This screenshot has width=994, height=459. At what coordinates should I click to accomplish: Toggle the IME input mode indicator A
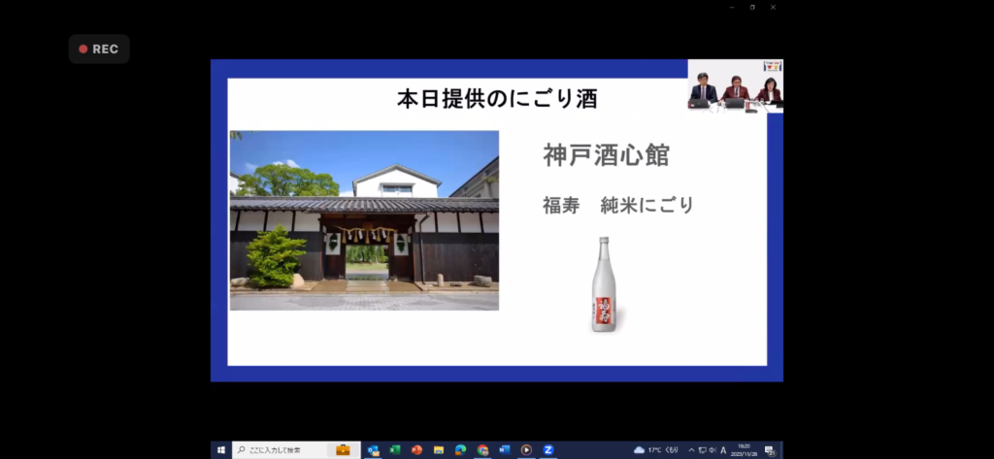point(723,450)
